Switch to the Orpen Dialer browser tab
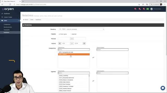 (11, 1)
